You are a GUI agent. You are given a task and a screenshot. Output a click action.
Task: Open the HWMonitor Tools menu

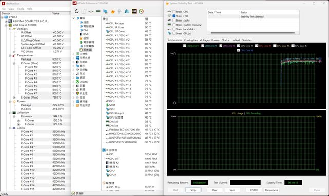pos(21,9)
